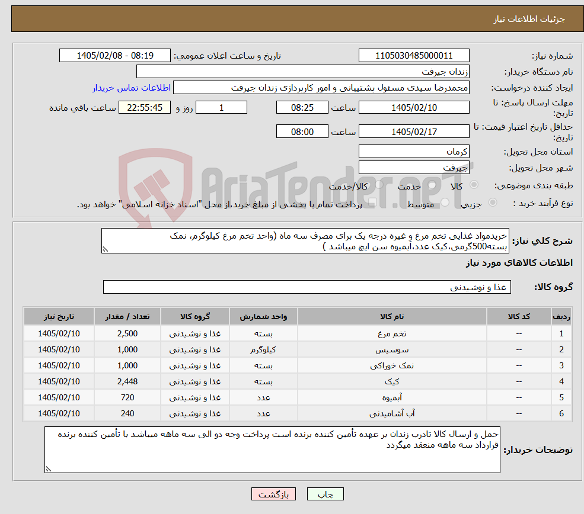
Task: Click the deadline time field 08:25
Action: pos(302,108)
